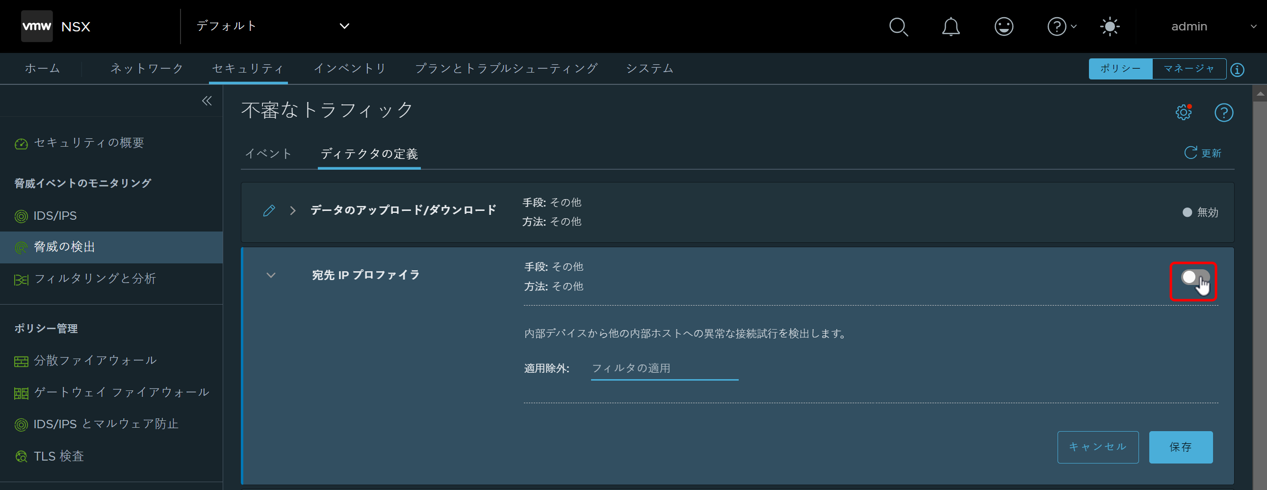
Task: Open the システム menu
Action: click(649, 68)
